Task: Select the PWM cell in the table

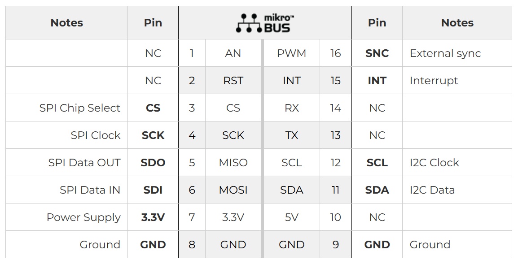Action: [291, 53]
